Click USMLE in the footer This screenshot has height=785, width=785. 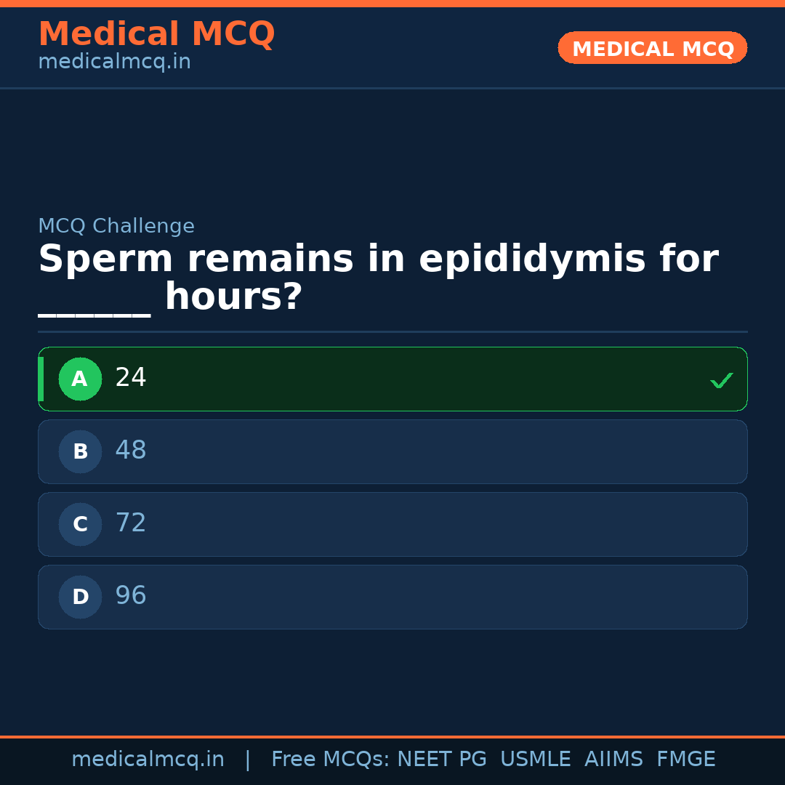click(535, 760)
